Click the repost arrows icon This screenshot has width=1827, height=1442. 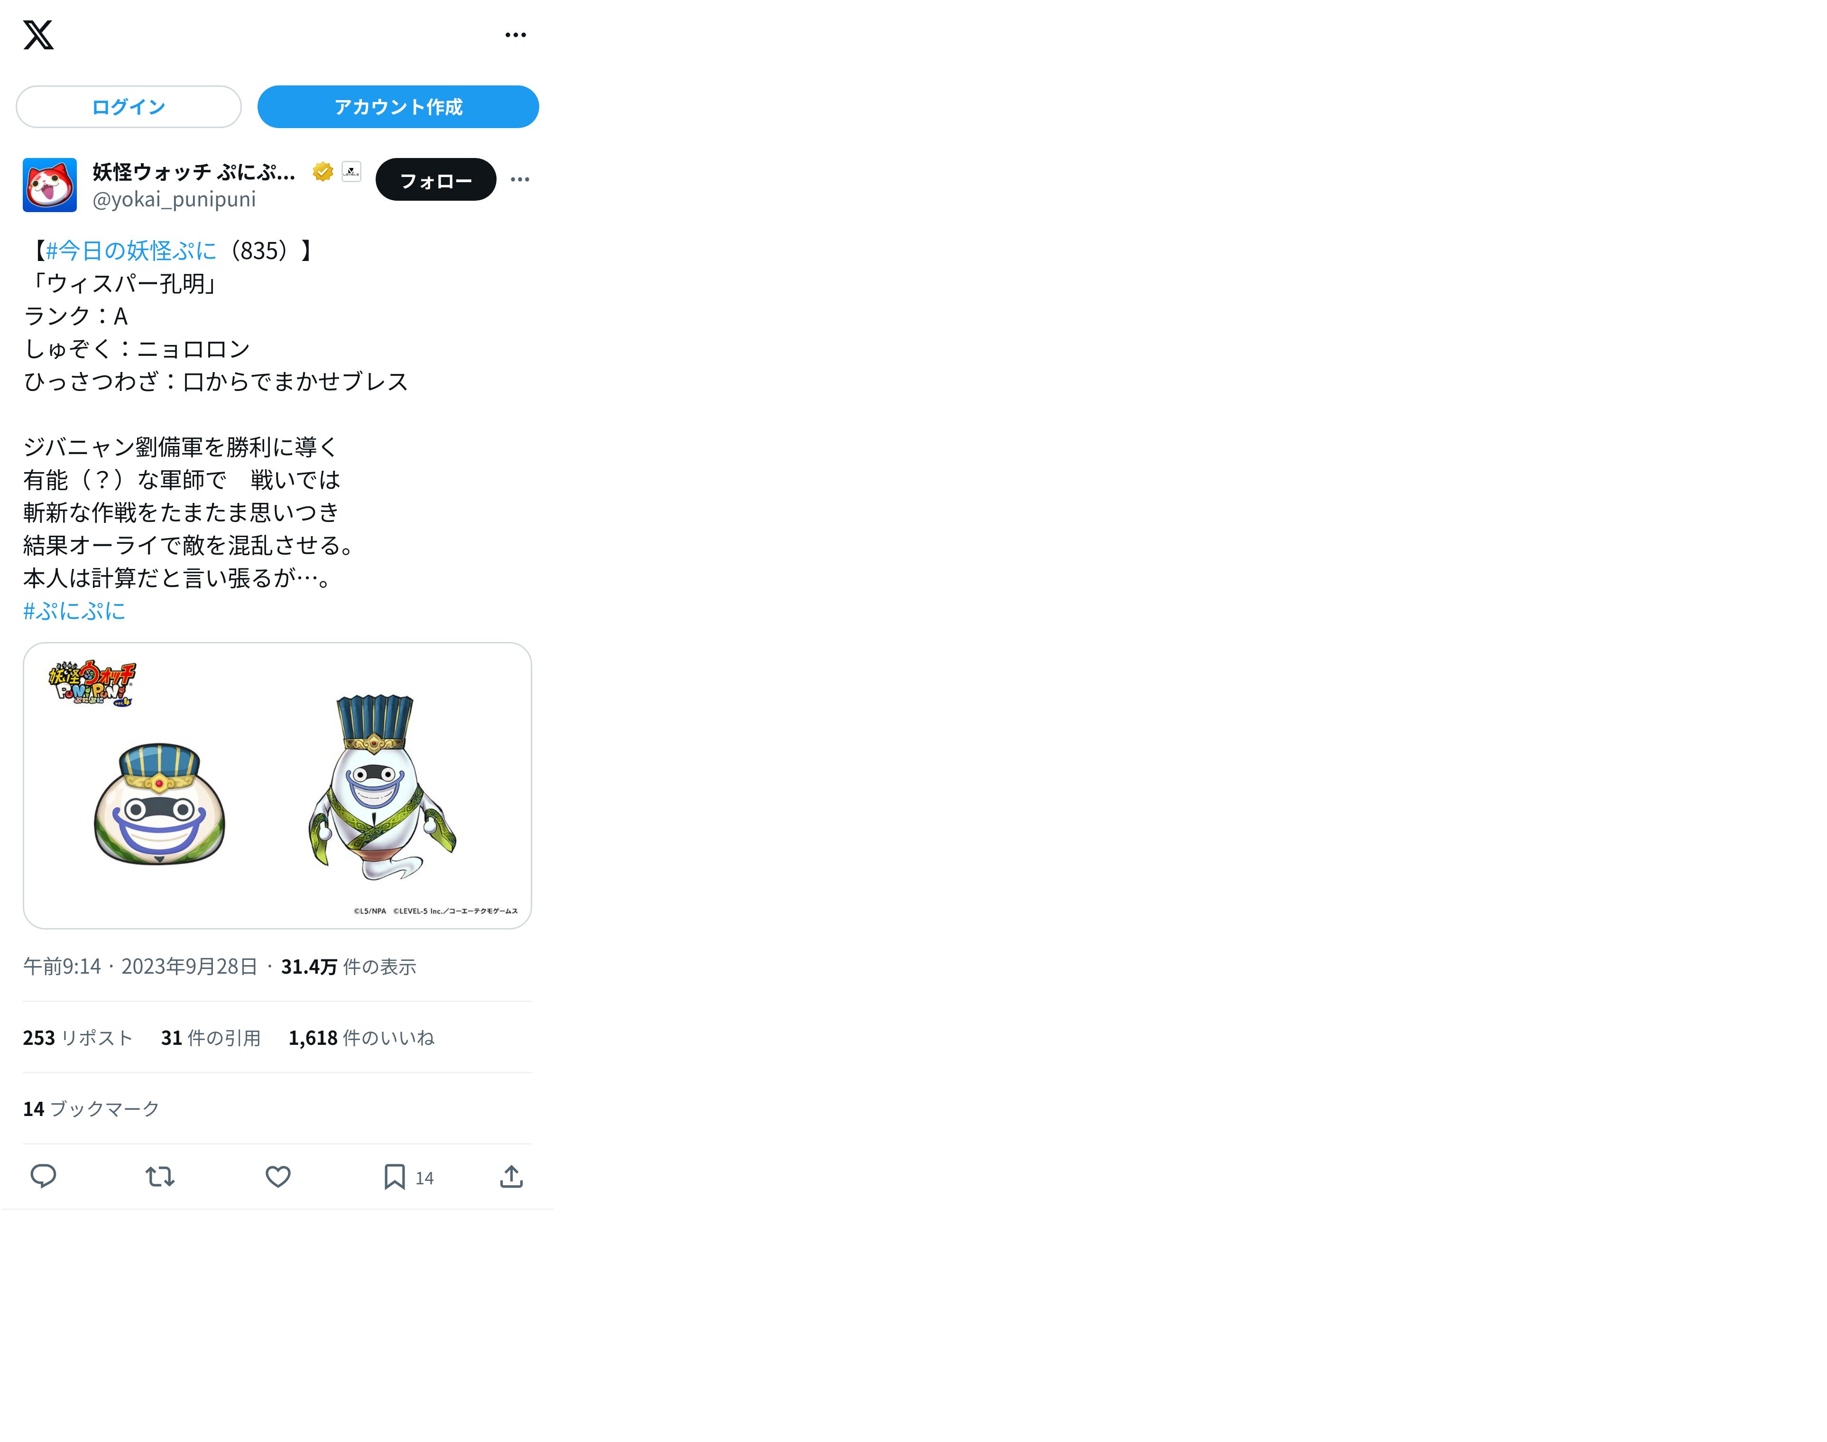point(159,1176)
